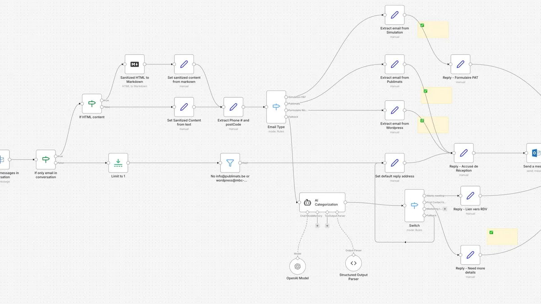Add a Tool sub-node with plus button
This screenshot has width=541, height=304.
pyautogui.click(x=327, y=225)
